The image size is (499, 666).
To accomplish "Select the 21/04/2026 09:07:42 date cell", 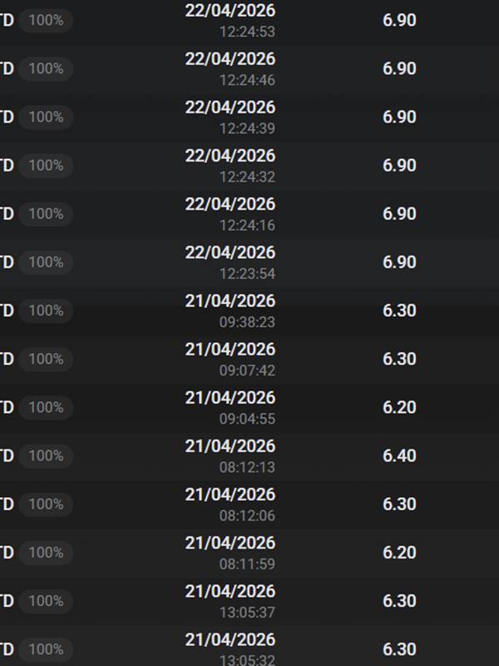I will point(230,359).
